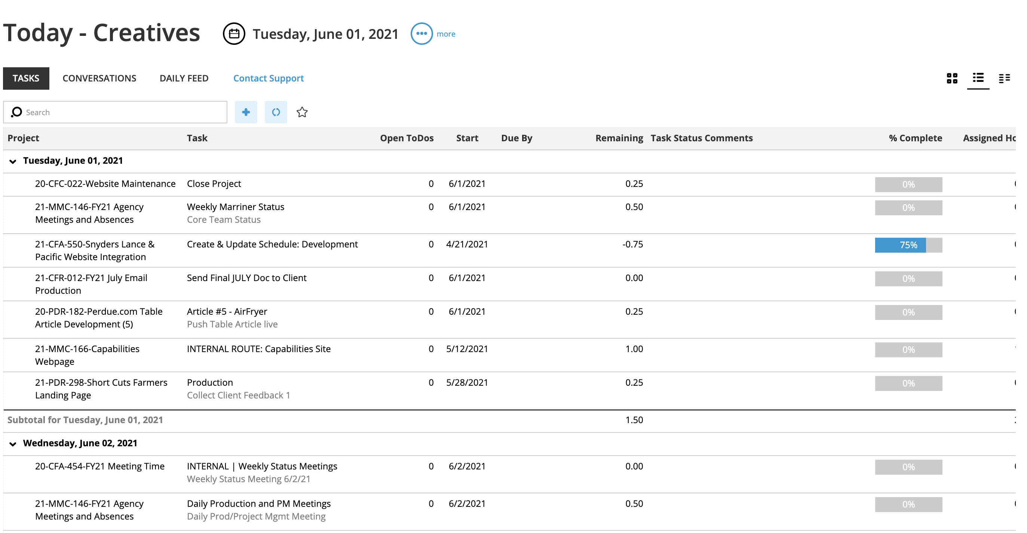The height and width of the screenshot is (533, 1027).
Task: Sort by the Remaining column header
Action: 619,138
